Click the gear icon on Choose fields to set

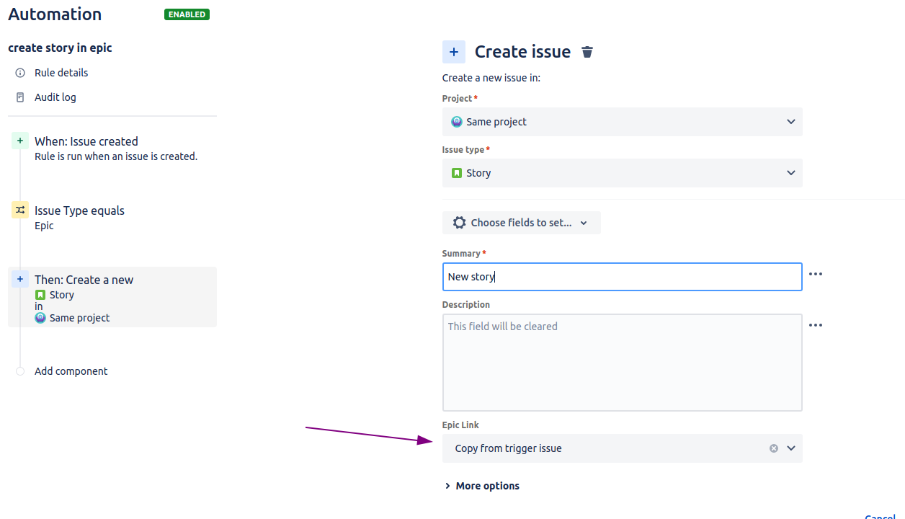(x=460, y=222)
